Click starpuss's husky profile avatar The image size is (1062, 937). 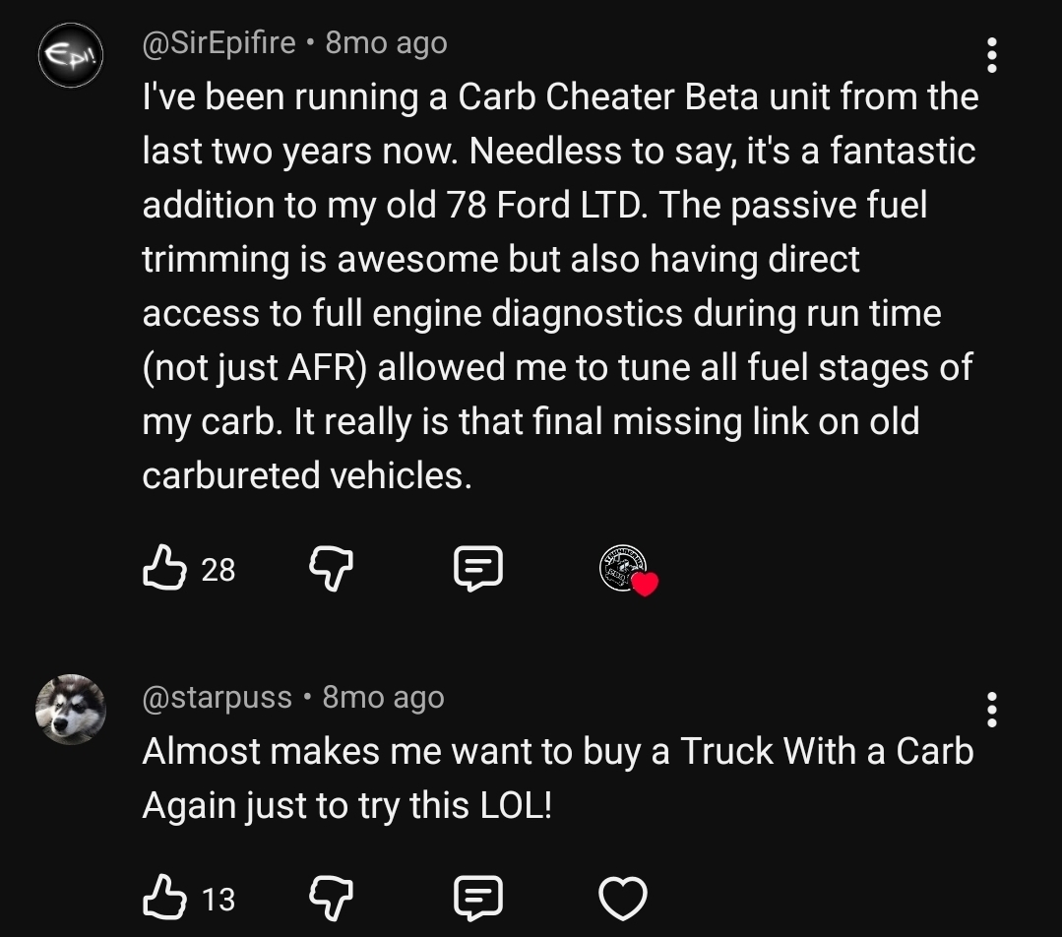71,711
